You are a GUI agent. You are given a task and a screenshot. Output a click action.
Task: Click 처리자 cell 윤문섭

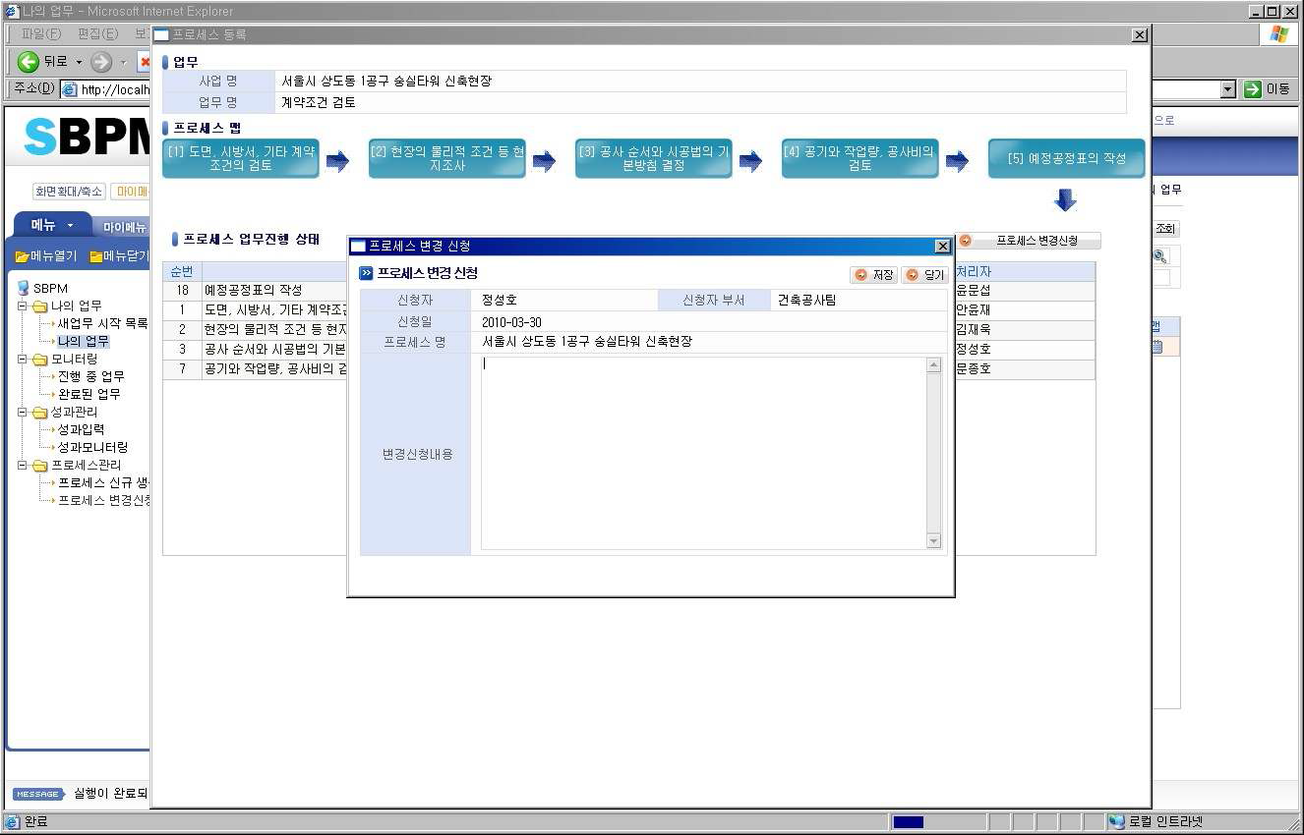pos(1025,291)
